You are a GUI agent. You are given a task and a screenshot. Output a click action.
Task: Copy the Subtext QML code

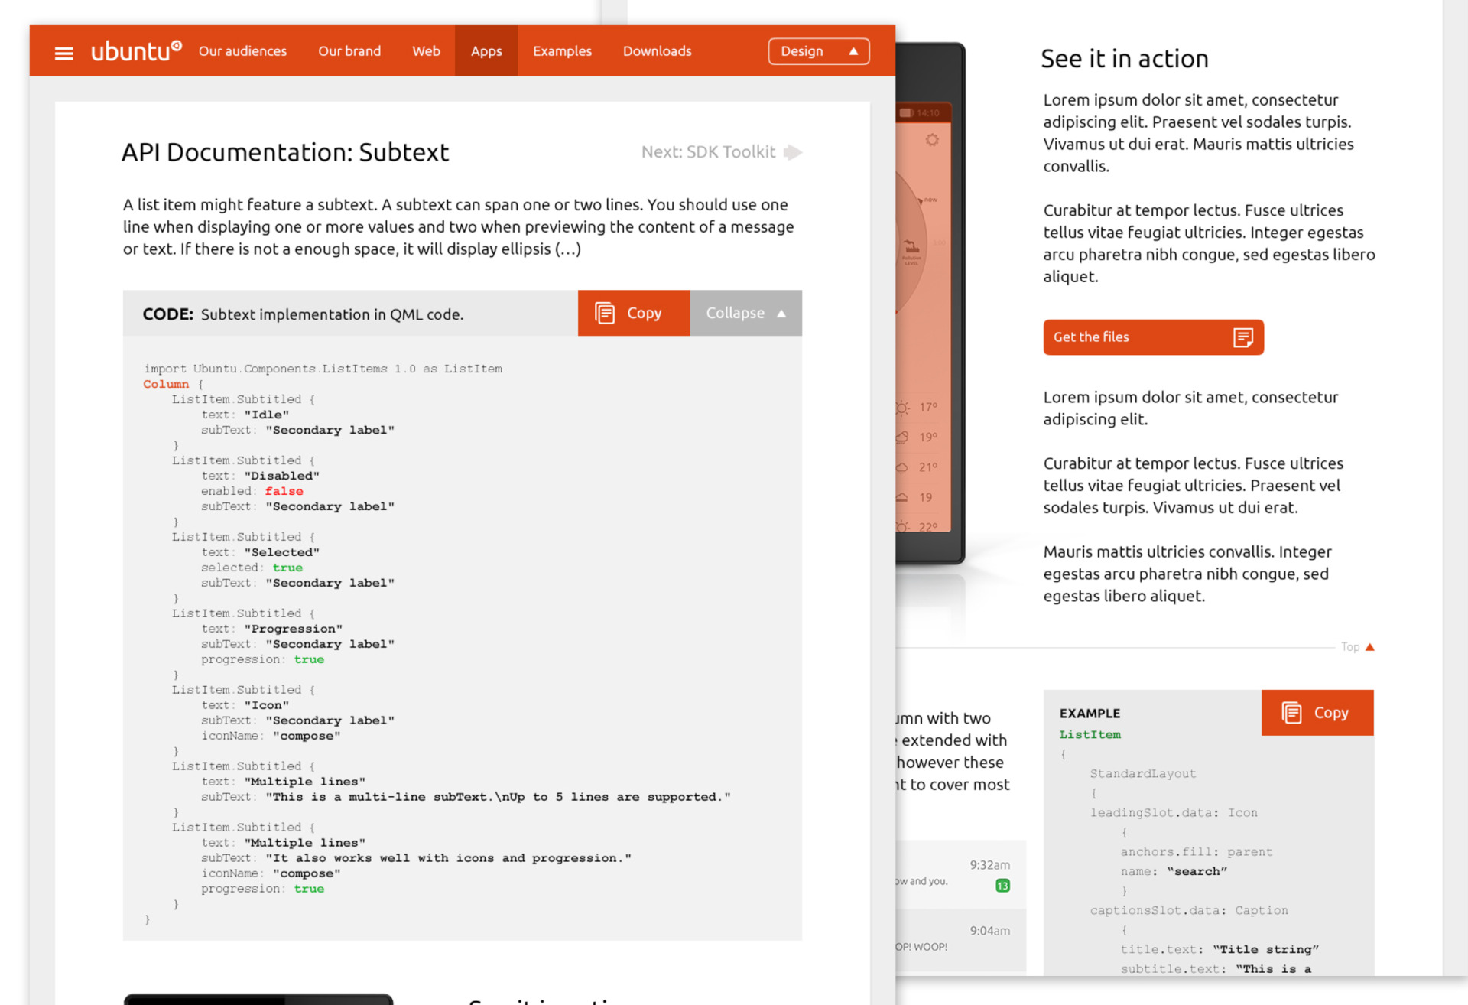[x=634, y=313]
